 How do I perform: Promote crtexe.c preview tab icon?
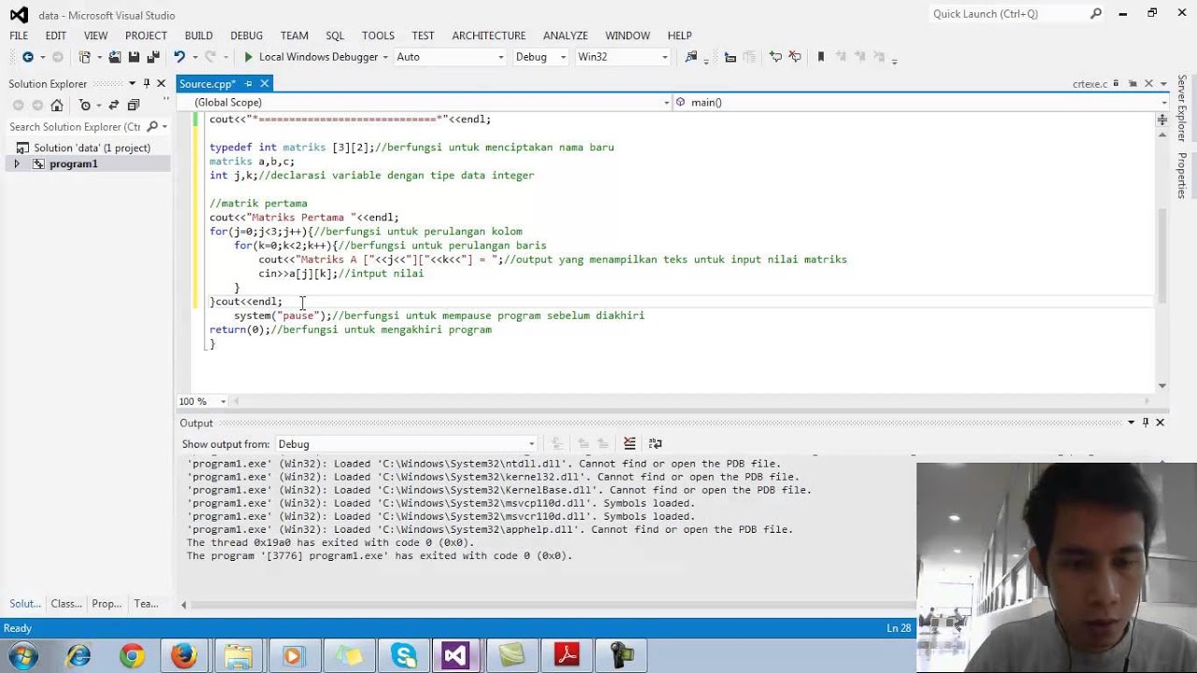tap(1132, 83)
